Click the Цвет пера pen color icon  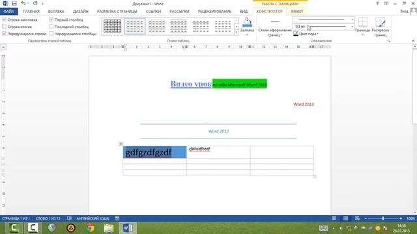(x=296, y=34)
